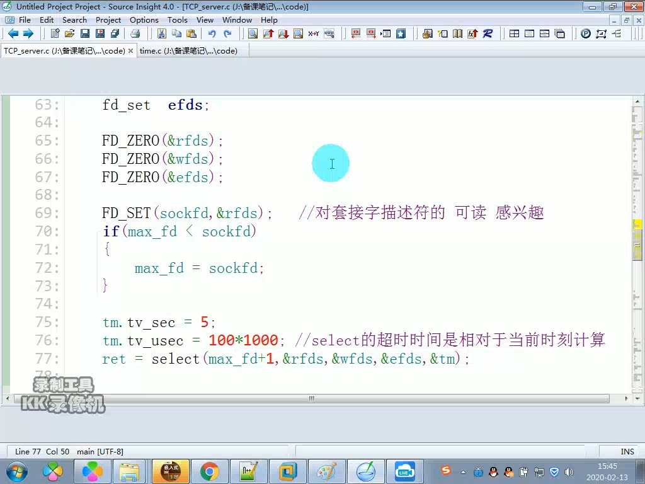The height and width of the screenshot is (484, 645).
Task: Close the TCP_server.c tab
Action: pos(130,50)
